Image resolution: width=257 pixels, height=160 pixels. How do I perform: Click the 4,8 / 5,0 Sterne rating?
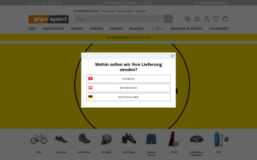(x=45, y=3)
